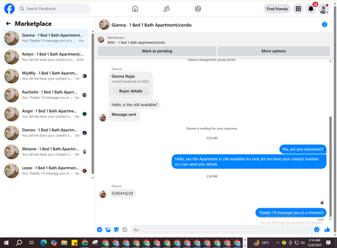Click the Gianna Rojas name card
The height and width of the screenshot is (248, 337).
pos(131,86)
